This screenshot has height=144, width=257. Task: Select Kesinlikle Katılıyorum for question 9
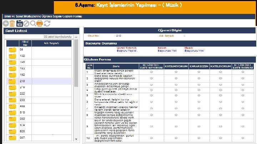tap(243, 126)
